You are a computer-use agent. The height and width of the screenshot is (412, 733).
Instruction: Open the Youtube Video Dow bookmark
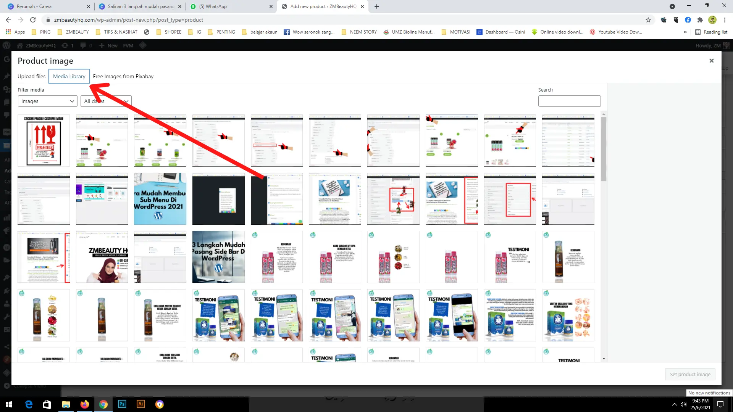[x=616, y=32]
